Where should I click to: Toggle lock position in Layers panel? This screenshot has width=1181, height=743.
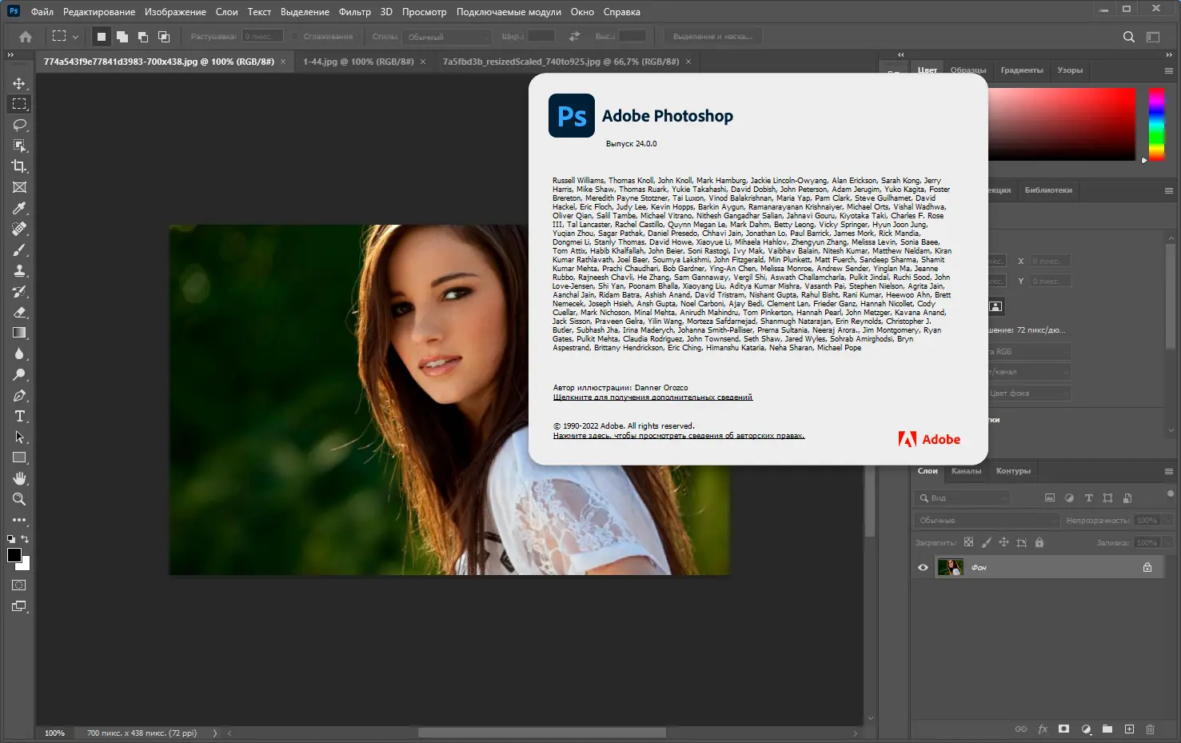(x=1003, y=542)
